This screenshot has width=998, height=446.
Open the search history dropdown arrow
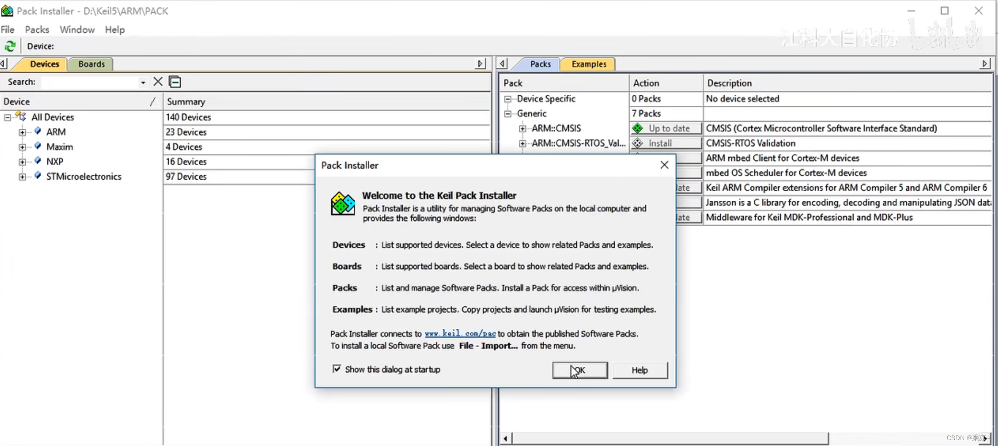coord(143,82)
